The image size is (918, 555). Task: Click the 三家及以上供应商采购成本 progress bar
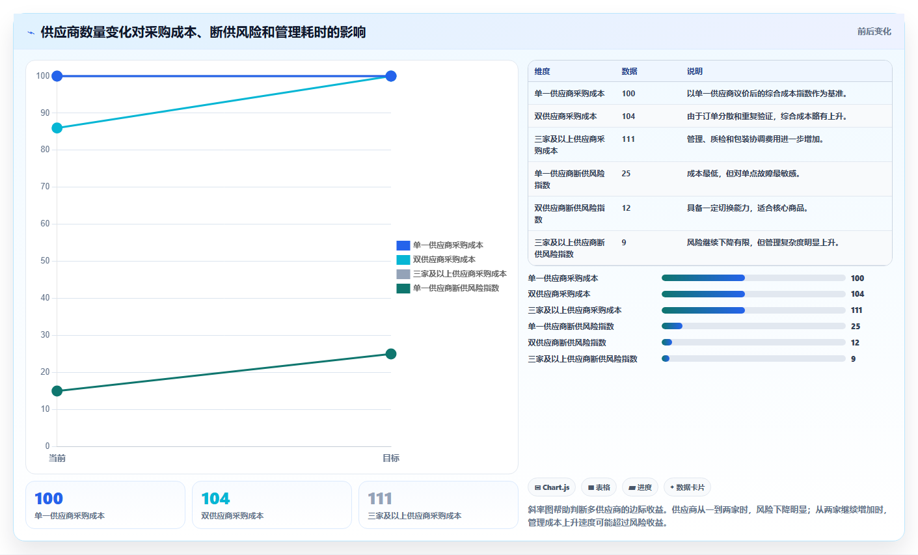click(753, 310)
